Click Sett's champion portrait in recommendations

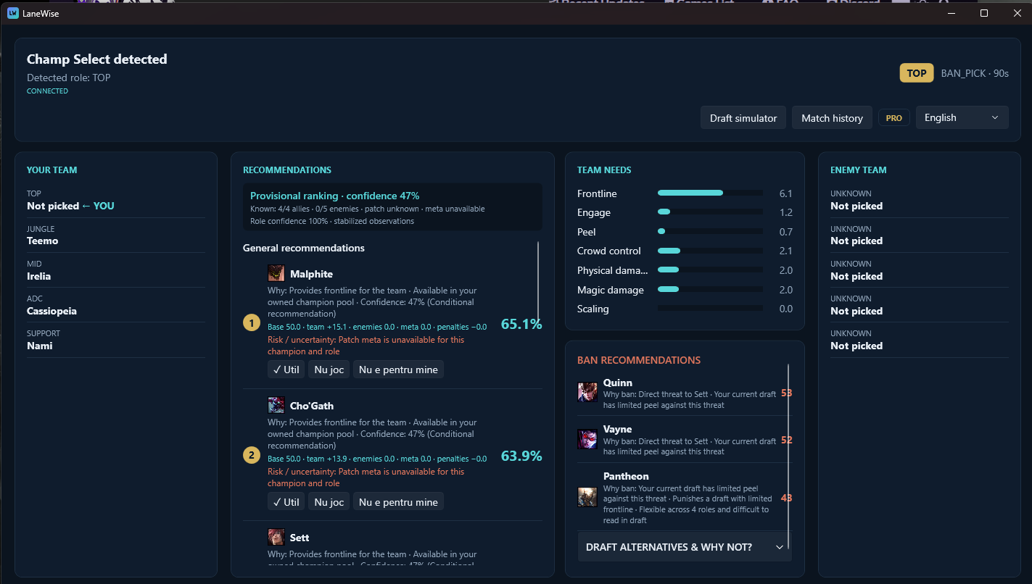click(276, 537)
